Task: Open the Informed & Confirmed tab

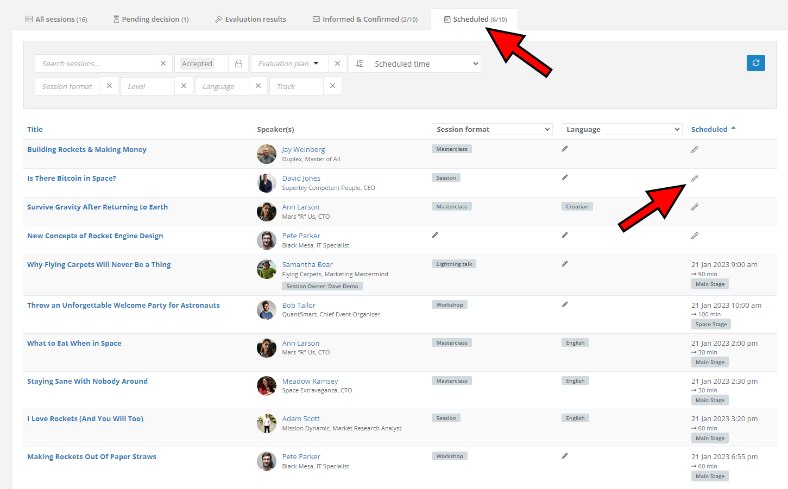Action: click(x=365, y=19)
